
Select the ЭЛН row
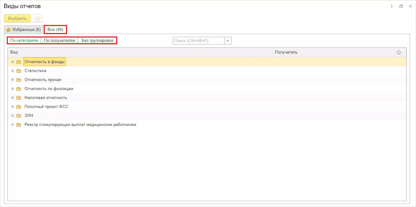coord(207,116)
